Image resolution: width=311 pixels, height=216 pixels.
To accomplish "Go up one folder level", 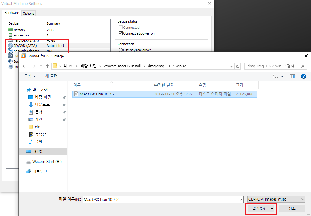I will coord(47,66).
